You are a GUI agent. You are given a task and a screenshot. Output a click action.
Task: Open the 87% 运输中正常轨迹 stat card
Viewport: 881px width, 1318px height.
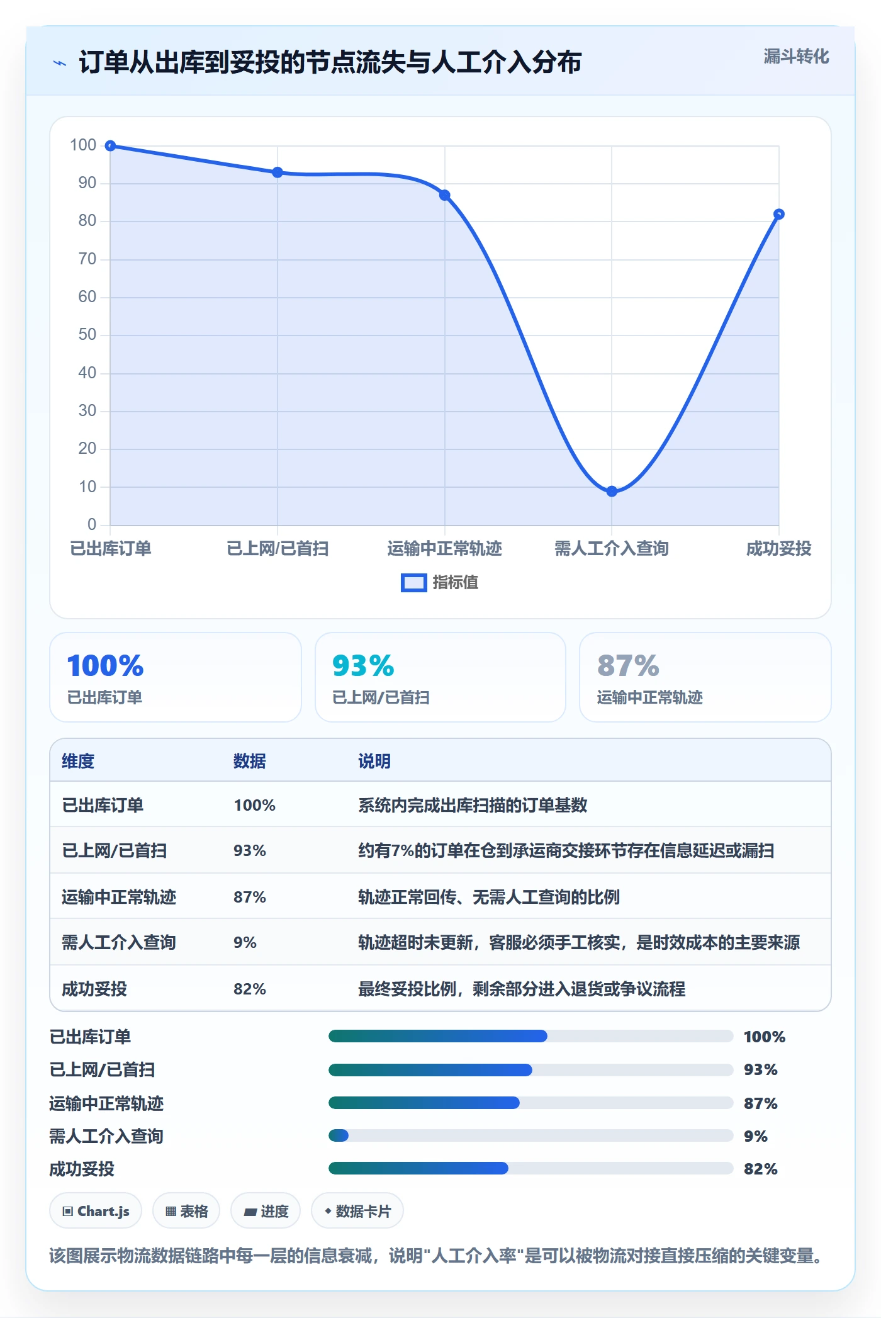705,677
